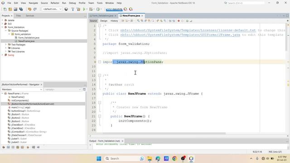Click the Stop Macro Recording icon
The image size is (290, 163).
click(x=182, y=21)
